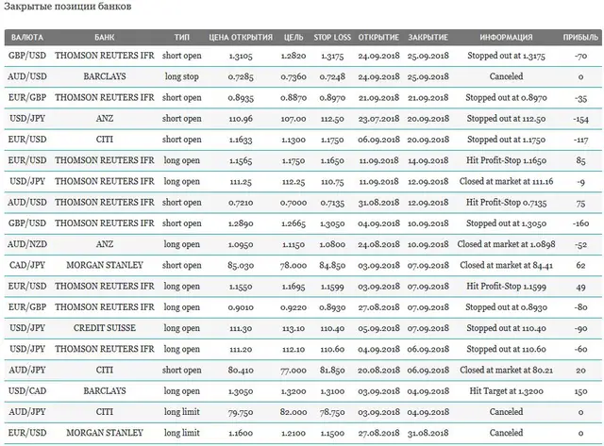604x446 pixels.
Task: Click the stop loss value 78.750
Action: (x=332, y=412)
